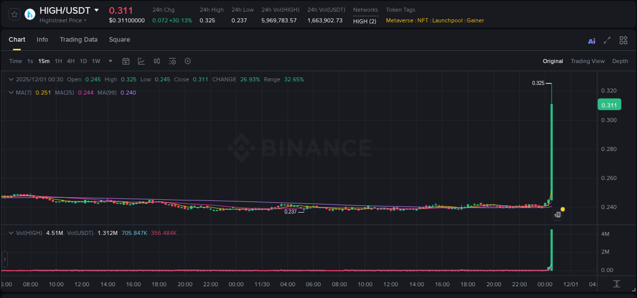Expand chart to fullscreen with diagonal arrows icon
The height and width of the screenshot is (298, 637).
tap(606, 40)
